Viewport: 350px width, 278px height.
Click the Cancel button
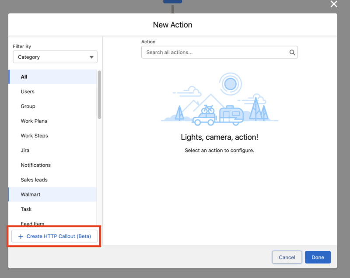[287, 257]
